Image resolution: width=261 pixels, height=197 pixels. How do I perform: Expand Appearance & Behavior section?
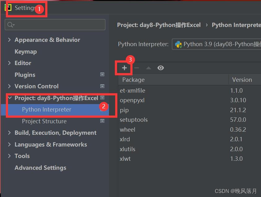coord(9,40)
